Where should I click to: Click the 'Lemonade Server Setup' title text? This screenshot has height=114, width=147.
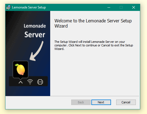[29, 7]
